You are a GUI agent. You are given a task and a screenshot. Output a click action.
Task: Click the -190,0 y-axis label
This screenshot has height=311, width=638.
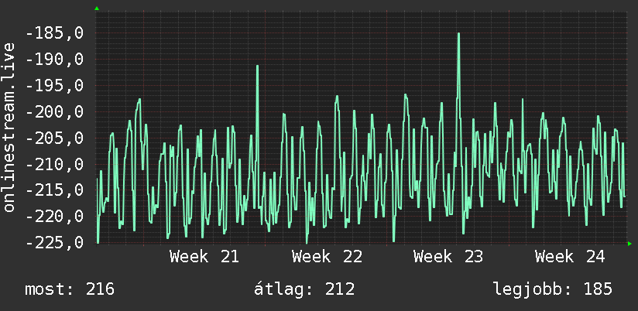point(54,60)
